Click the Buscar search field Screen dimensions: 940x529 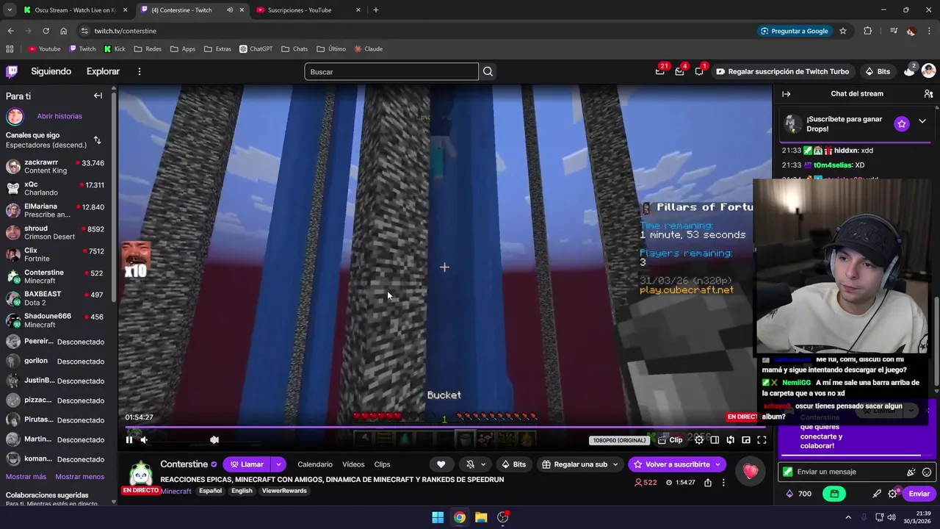(x=391, y=71)
